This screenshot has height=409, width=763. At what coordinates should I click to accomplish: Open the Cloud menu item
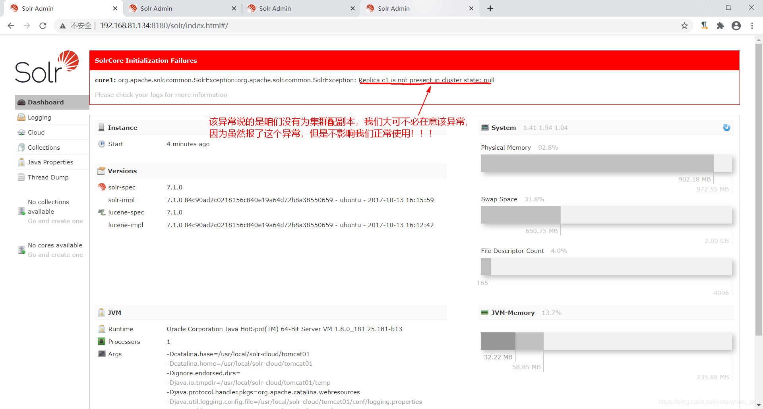click(x=52, y=133)
